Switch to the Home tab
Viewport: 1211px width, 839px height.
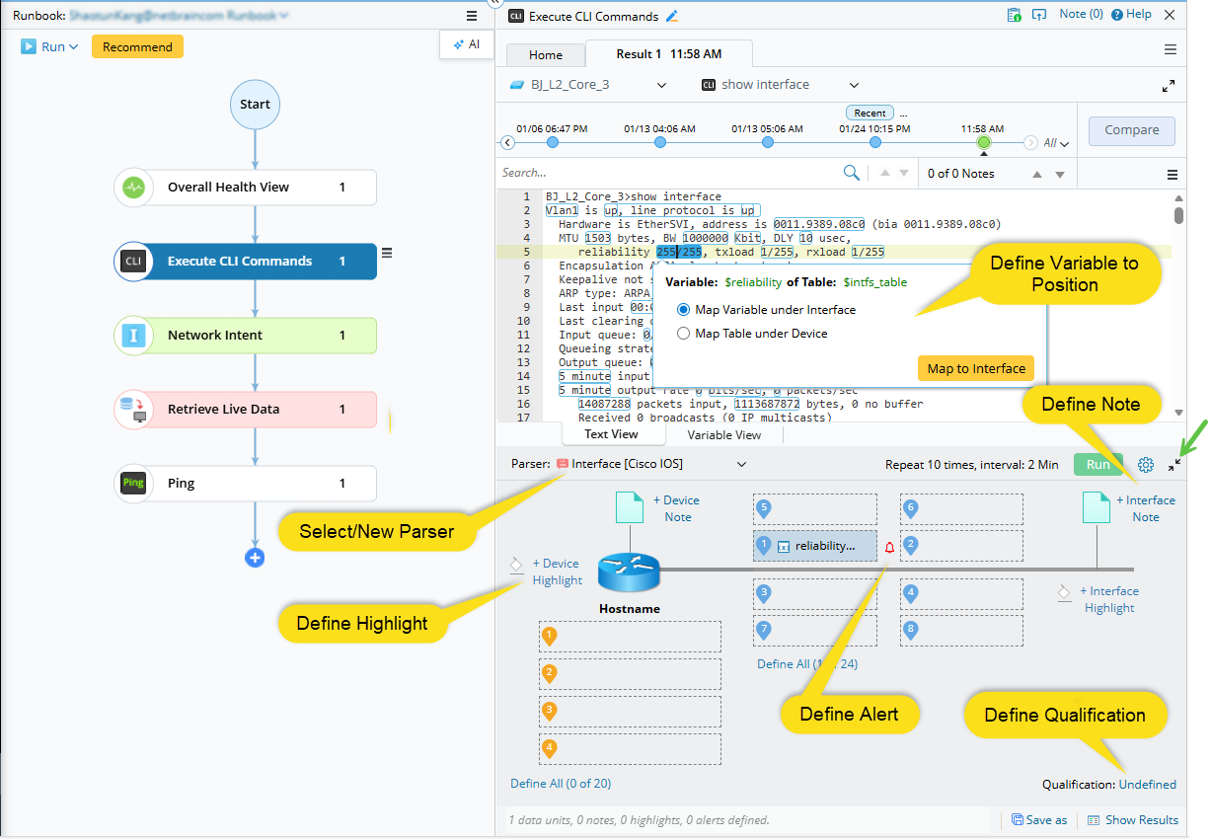(545, 55)
